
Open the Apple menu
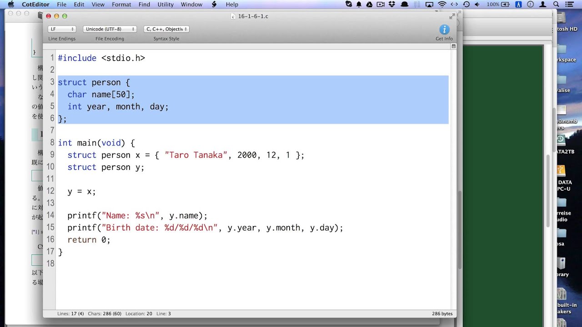click(11, 4)
